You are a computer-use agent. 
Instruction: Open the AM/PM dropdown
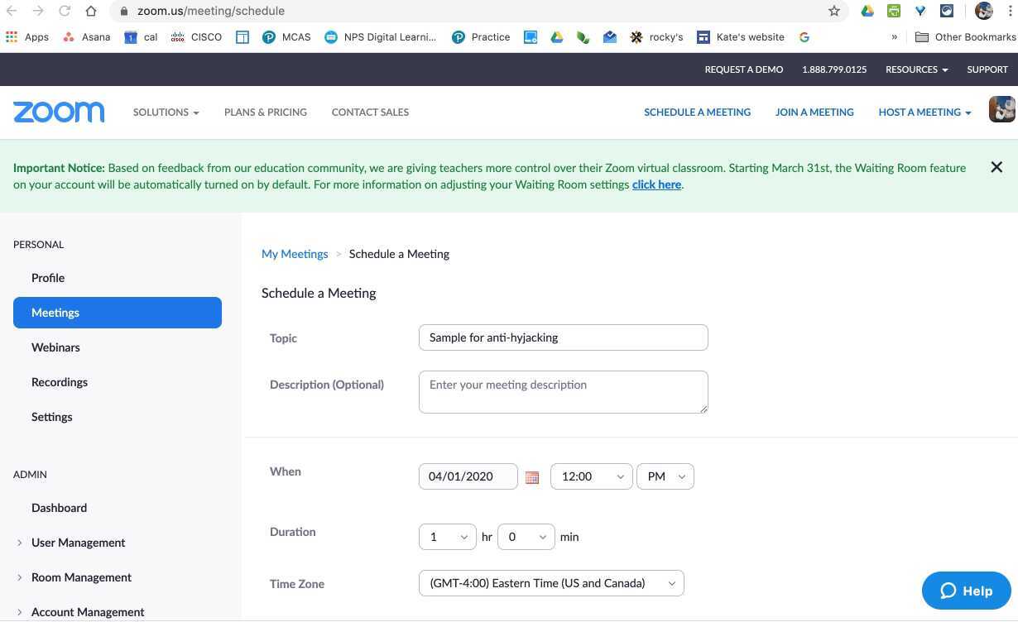pyautogui.click(x=665, y=476)
